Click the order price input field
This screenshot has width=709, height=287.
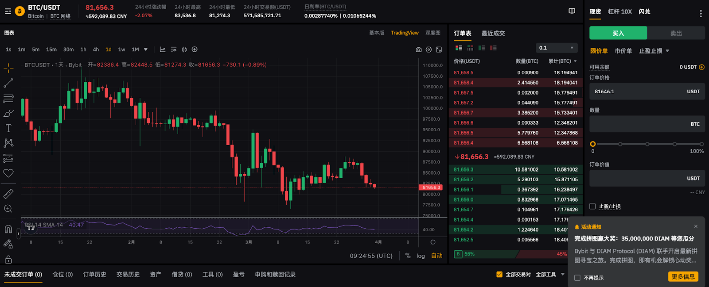[647, 92]
